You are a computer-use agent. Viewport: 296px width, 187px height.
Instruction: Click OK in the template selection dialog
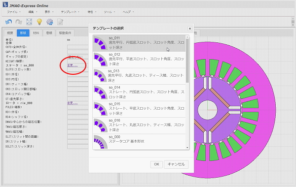point(156,164)
